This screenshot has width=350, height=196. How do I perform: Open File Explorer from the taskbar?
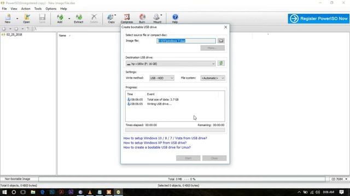coord(33,192)
